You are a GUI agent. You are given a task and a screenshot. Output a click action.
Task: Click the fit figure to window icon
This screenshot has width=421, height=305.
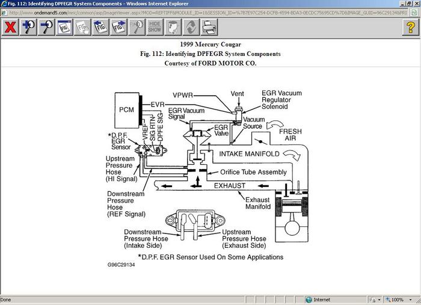[x=65, y=27]
